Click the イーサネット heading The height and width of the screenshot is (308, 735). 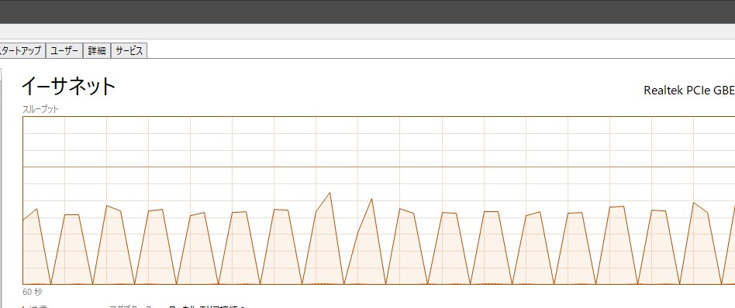[x=68, y=87]
